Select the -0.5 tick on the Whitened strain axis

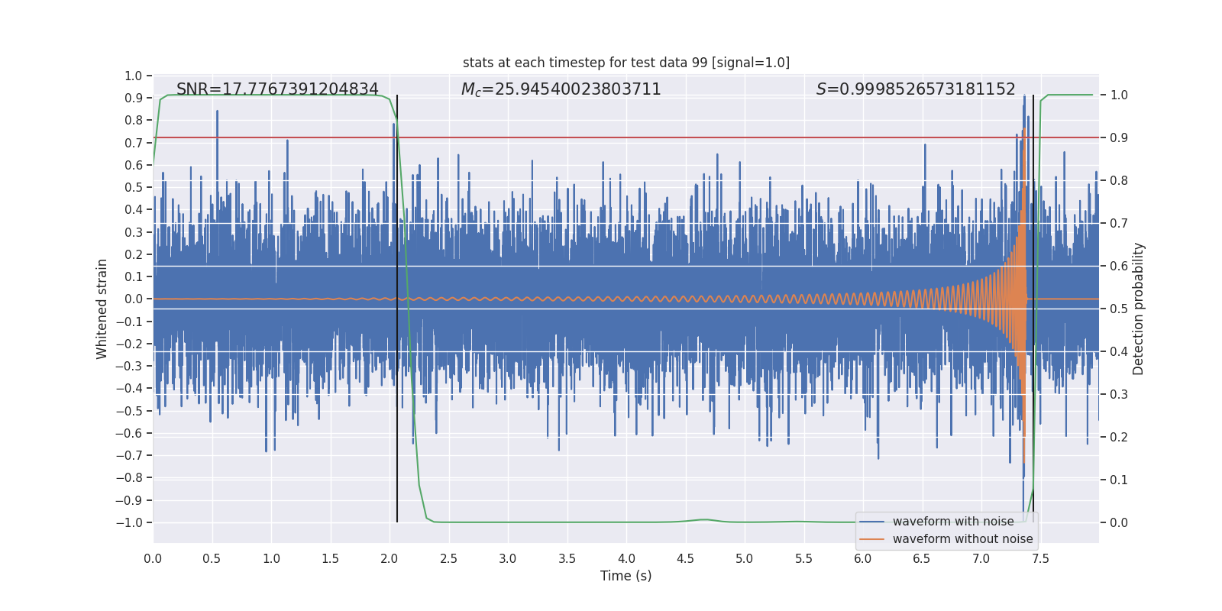[x=129, y=411]
